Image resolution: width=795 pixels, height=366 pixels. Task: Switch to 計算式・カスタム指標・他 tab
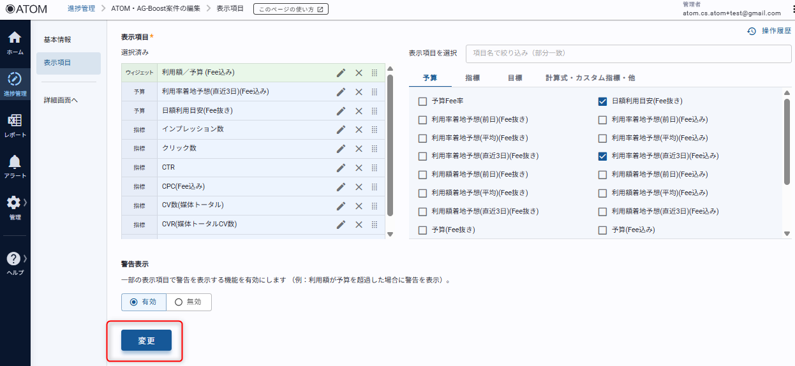tap(590, 78)
